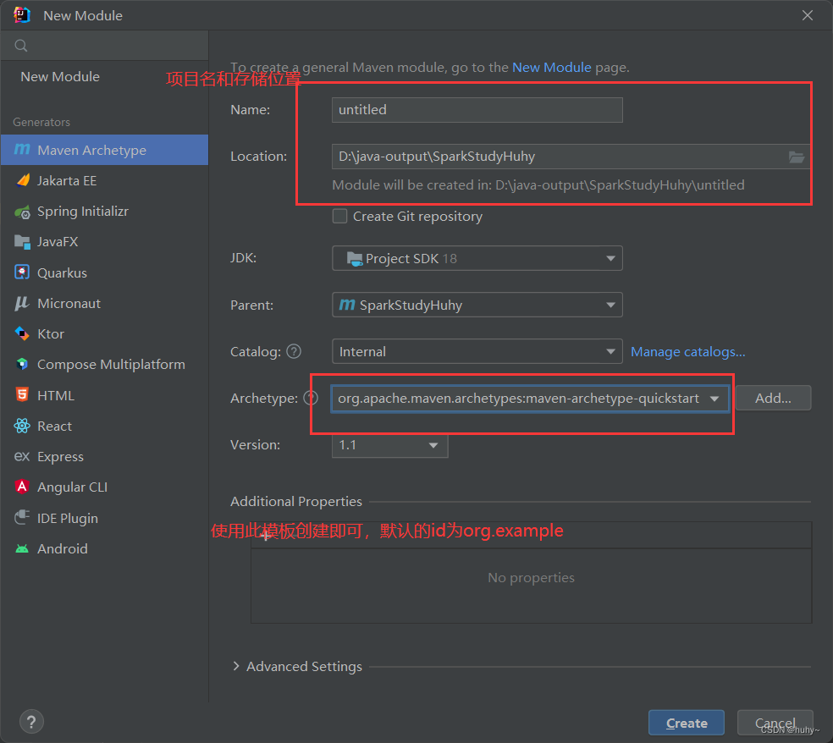Click the Spring Initializr leaf icon
This screenshot has height=743, width=833.
click(x=22, y=212)
